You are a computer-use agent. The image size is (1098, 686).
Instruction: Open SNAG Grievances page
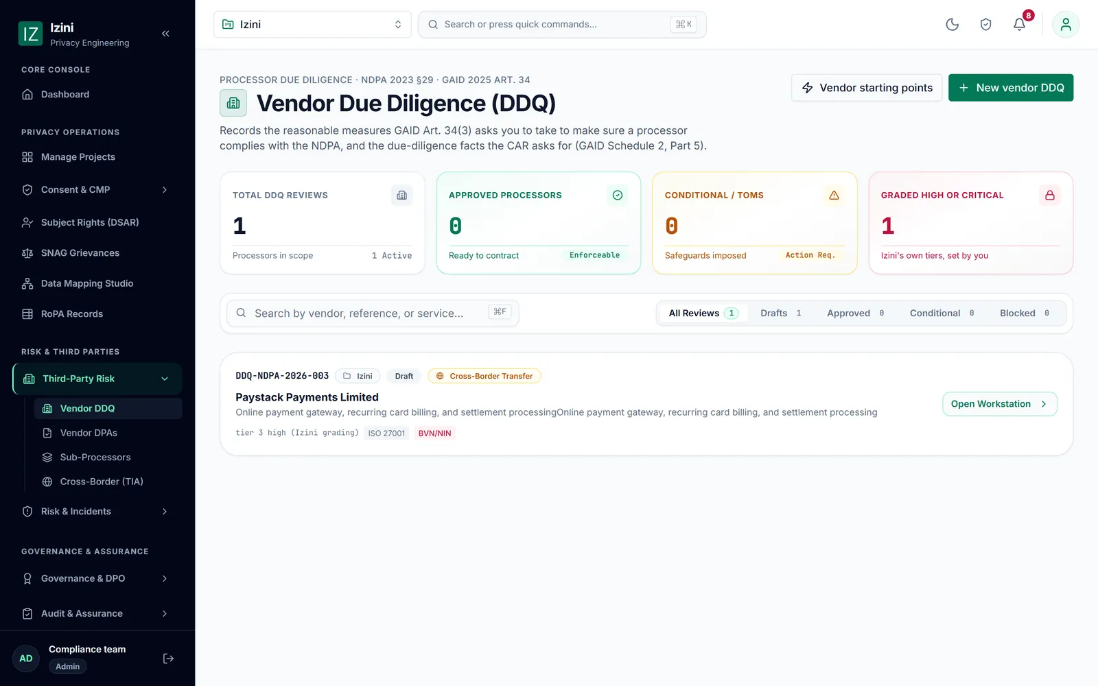pos(97,253)
